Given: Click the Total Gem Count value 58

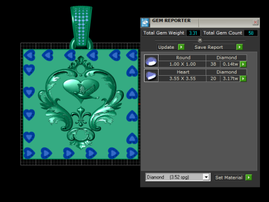Looking at the screenshot, I should coord(251,33).
